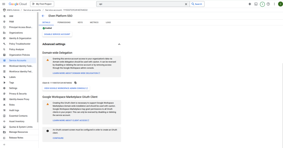The height and width of the screenshot is (148, 283).
Task: Go back using the arrow icon
Action: pos(43,16)
